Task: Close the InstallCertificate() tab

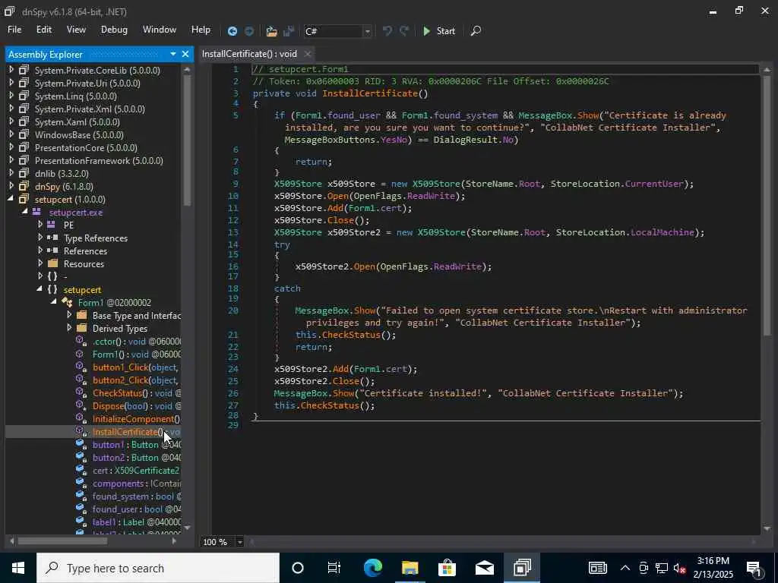Action: click(307, 54)
